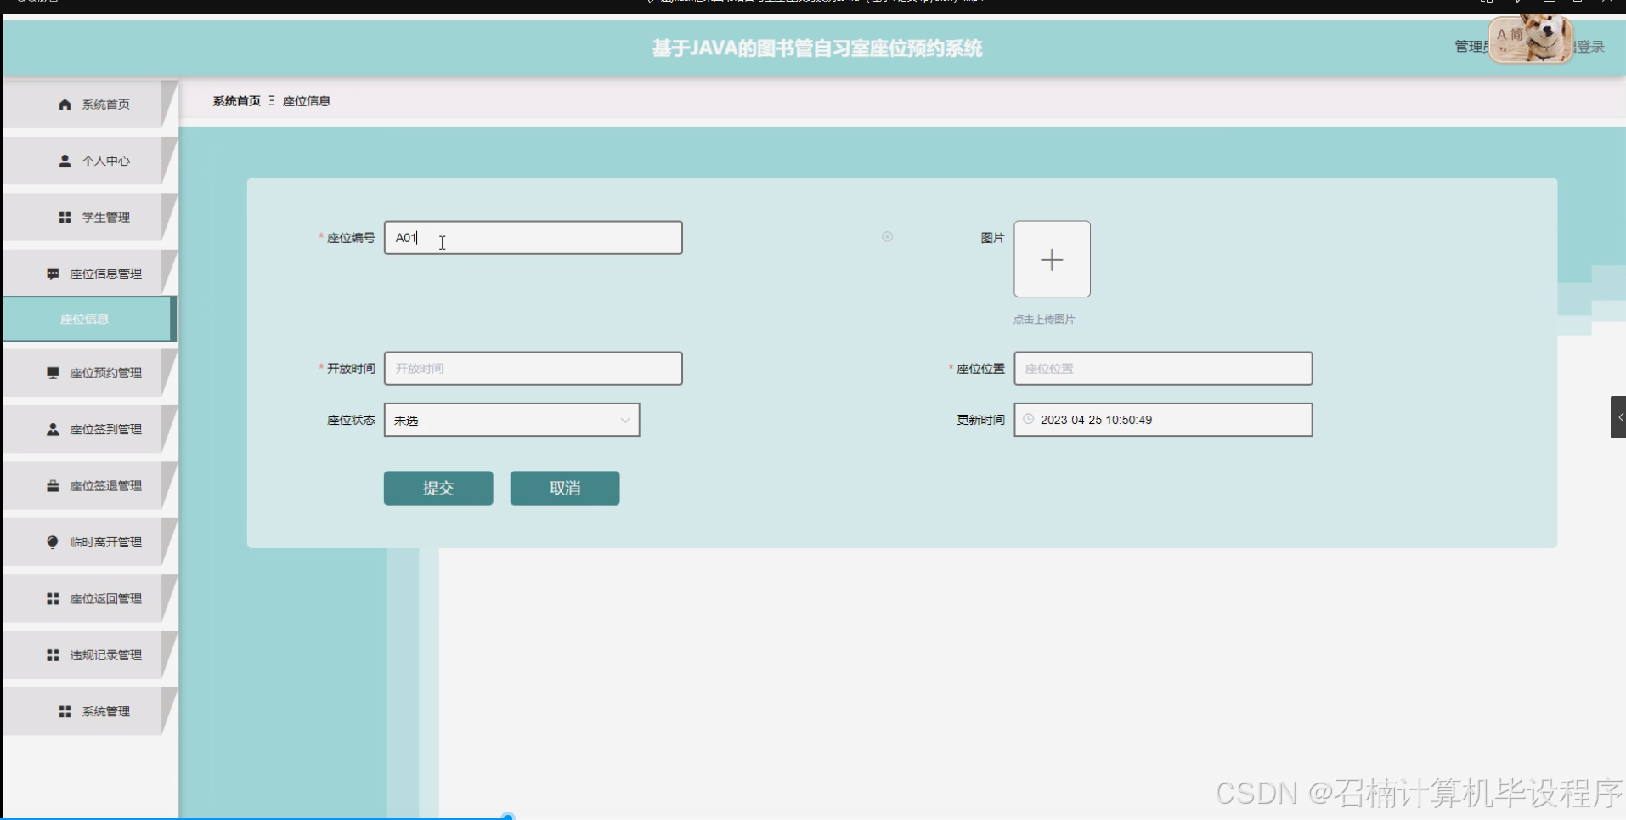The height and width of the screenshot is (820, 1626).
Task: Click the clock icon in 更新时间 field
Action: pyautogui.click(x=1028, y=419)
